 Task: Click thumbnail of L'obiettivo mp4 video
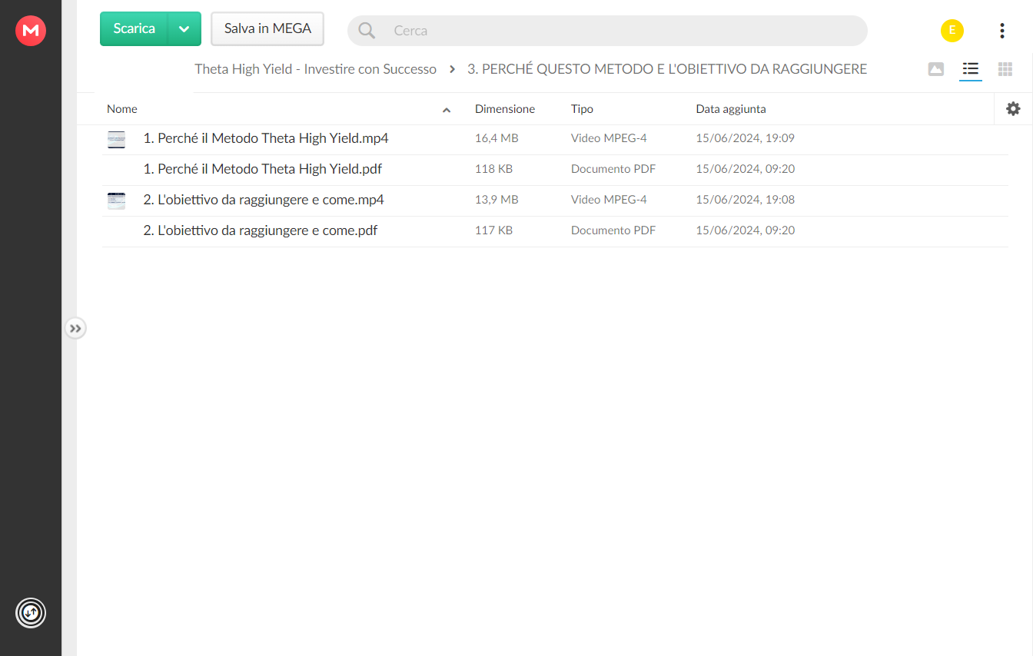(116, 200)
